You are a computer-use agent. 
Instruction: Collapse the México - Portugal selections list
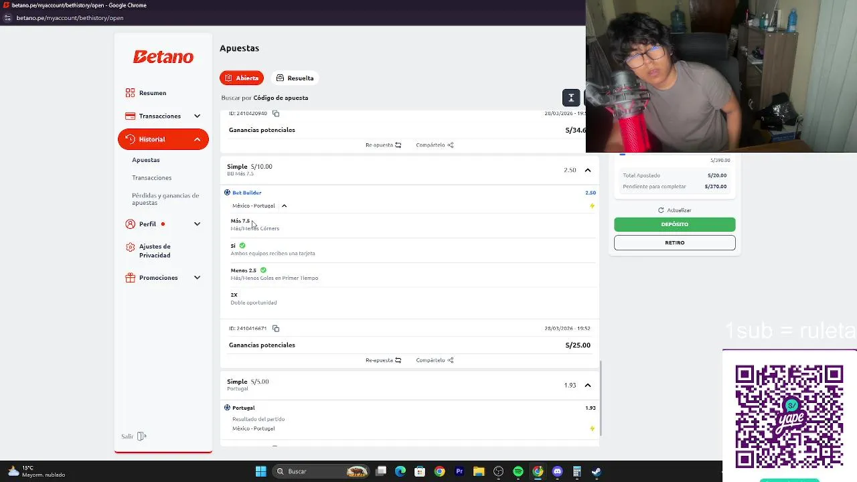(x=284, y=206)
